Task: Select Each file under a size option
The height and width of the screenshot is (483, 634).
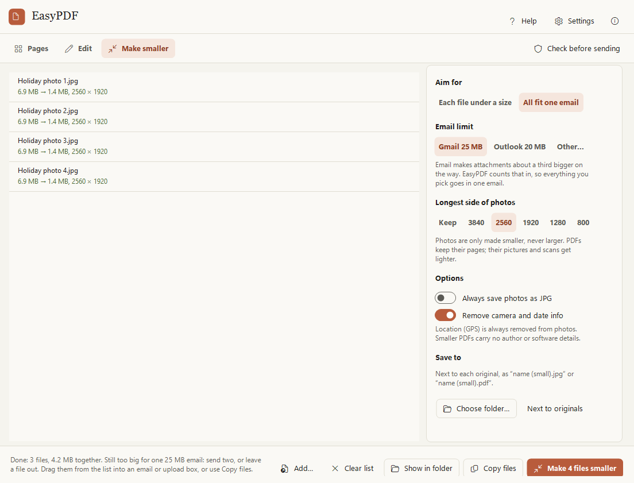Action: [x=475, y=102]
